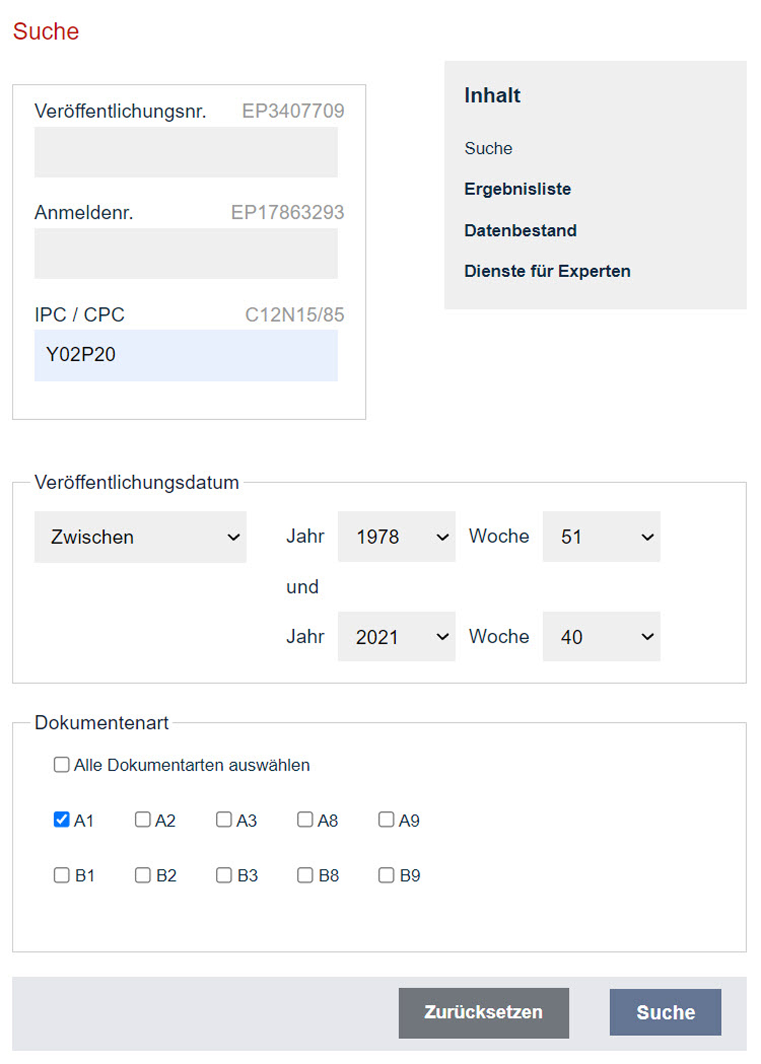Click the IPC / CPC field containing Y02P20
The image size is (761, 1064).
[x=186, y=355]
